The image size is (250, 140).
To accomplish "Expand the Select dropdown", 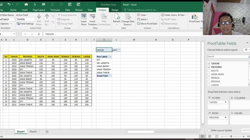I will click(143, 19).
